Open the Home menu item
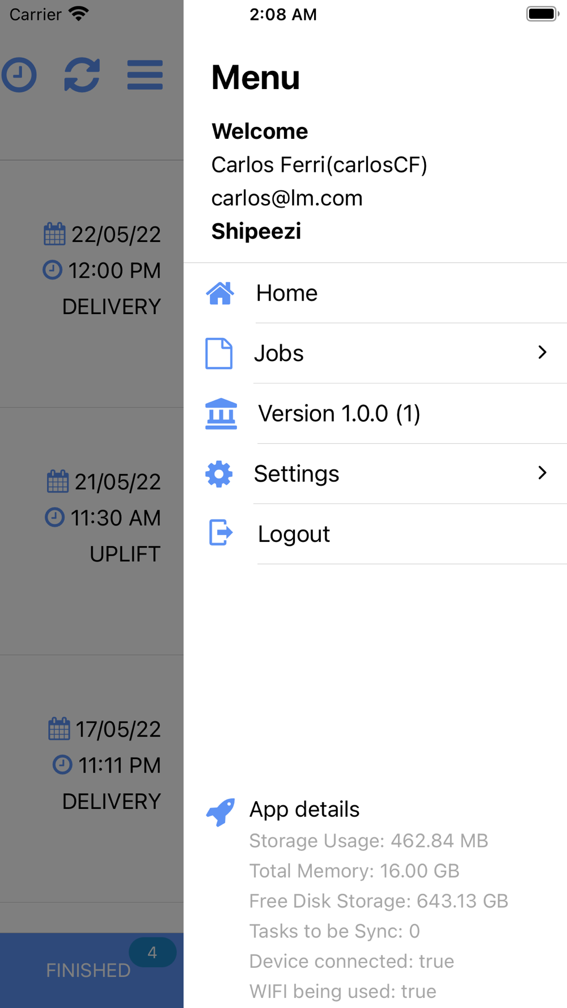This screenshot has width=567, height=1008. [375, 293]
